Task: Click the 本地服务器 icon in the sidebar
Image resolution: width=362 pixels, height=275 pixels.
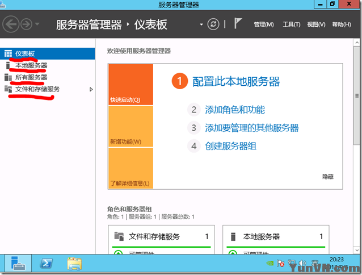Action: click(x=8, y=66)
